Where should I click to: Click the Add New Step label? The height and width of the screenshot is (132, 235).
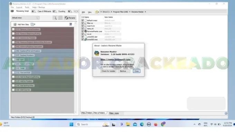[x=23, y=25]
